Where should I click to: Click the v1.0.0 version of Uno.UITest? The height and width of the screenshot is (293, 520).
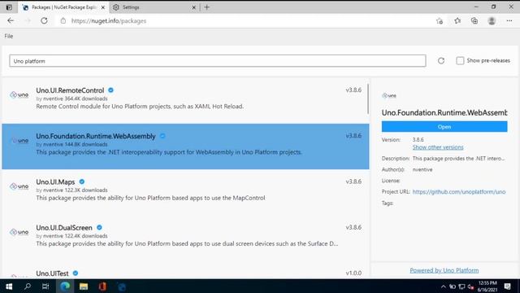(x=353, y=273)
